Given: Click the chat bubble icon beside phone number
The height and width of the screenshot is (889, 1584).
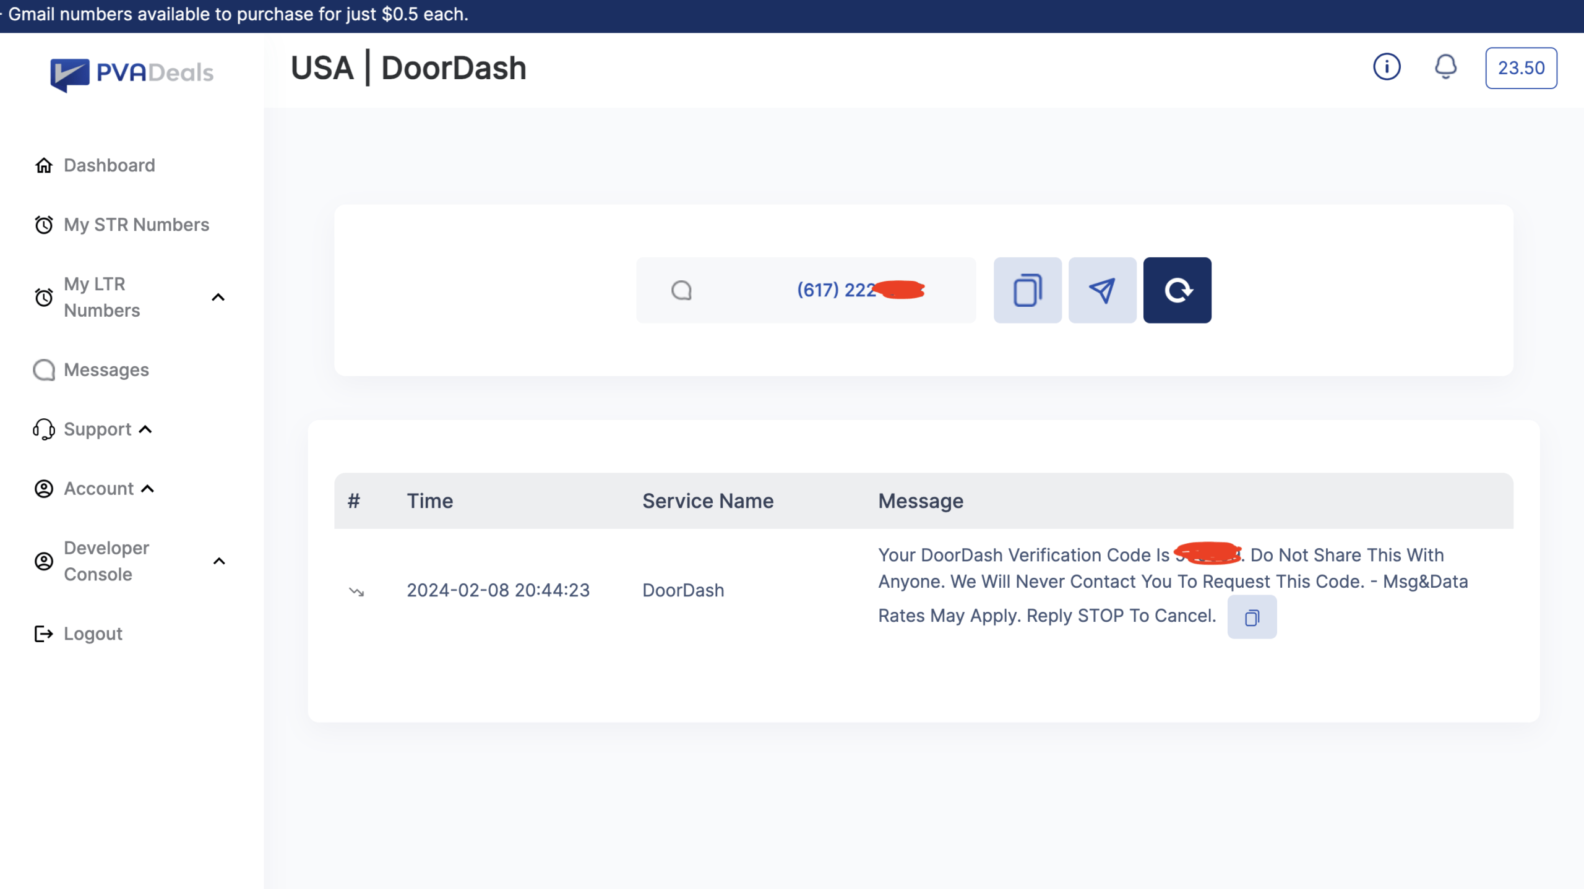Looking at the screenshot, I should (x=681, y=290).
